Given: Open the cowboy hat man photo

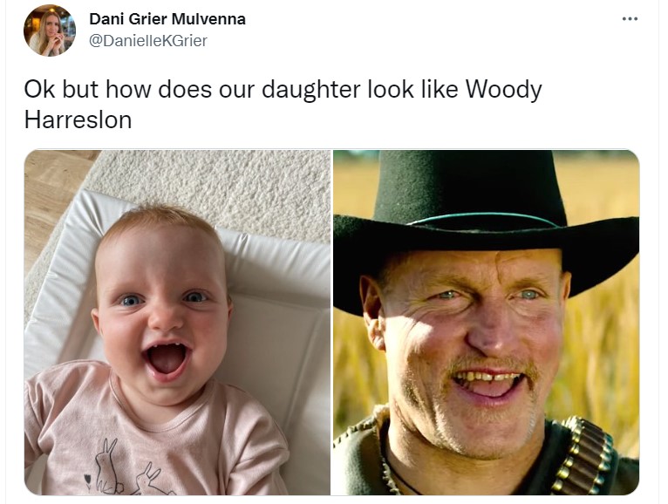Looking at the screenshot, I should (486, 323).
